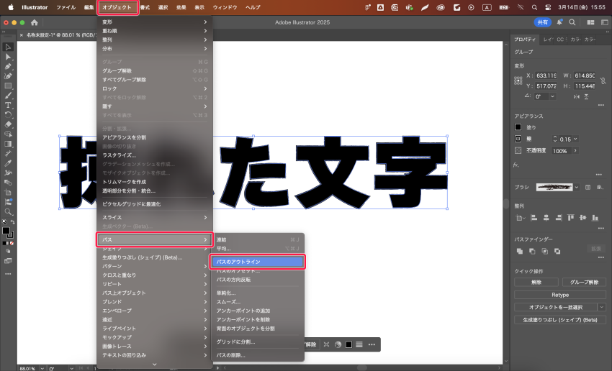Click the Retype button
The height and width of the screenshot is (371, 612).
[x=559, y=295]
